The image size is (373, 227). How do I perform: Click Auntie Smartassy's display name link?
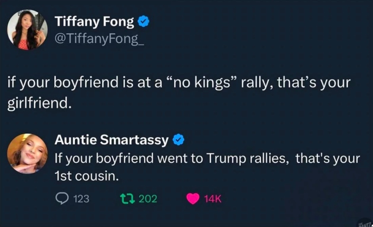click(110, 140)
